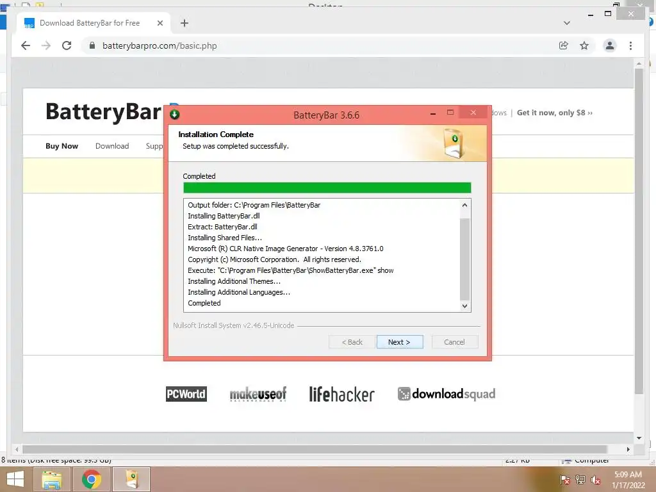Open Chrome tab search dropdown chevron
Viewport: 656px width, 492px height.
coord(567,23)
